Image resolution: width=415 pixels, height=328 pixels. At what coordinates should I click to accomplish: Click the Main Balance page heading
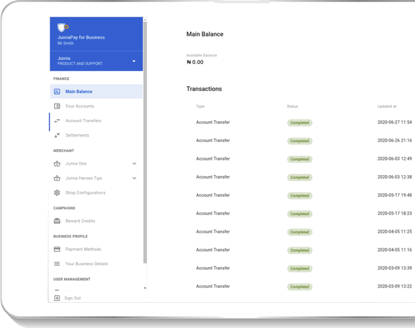pos(205,34)
